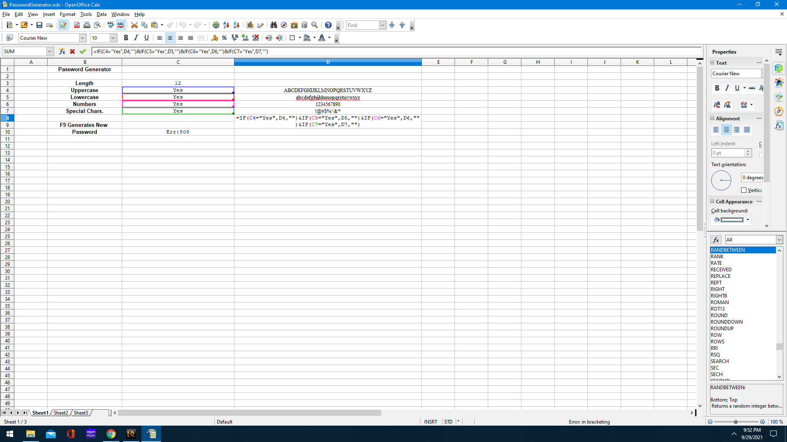Open the Font Size dropdown showing 10
The width and height of the screenshot is (787, 442).
113,38
